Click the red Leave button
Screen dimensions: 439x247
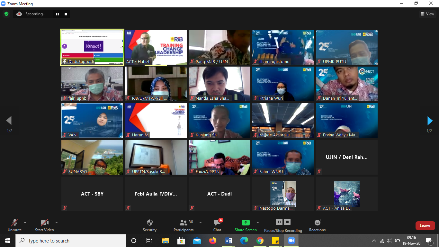tap(425, 225)
